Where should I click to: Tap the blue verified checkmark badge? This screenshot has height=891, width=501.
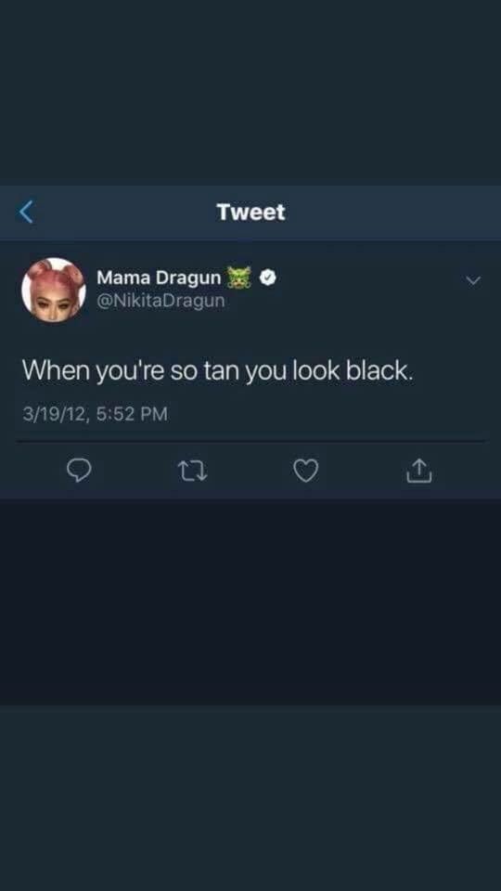tap(268, 278)
